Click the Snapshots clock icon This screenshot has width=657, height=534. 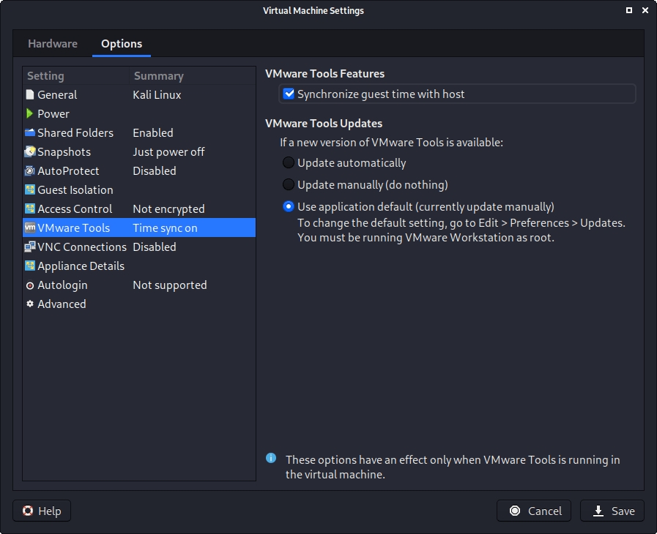[x=30, y=152]
